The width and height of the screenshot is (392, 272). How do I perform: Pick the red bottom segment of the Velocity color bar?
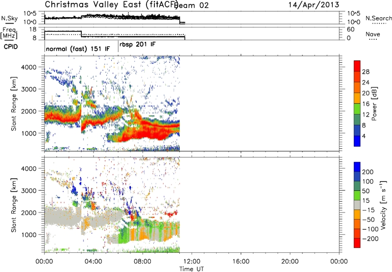(x=357, y=243)
